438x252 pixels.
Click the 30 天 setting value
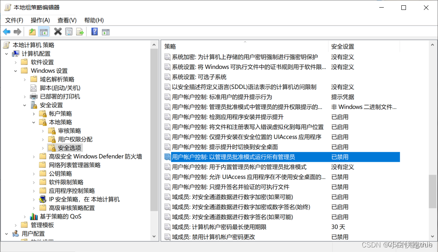338,227
